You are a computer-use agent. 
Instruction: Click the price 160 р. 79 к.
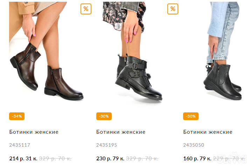197,159
